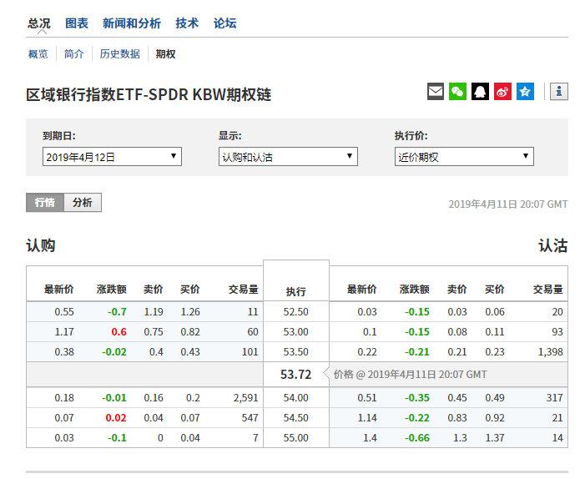Switch to the 总况 main tab
580x479 pixels.
tap(39, 23)
